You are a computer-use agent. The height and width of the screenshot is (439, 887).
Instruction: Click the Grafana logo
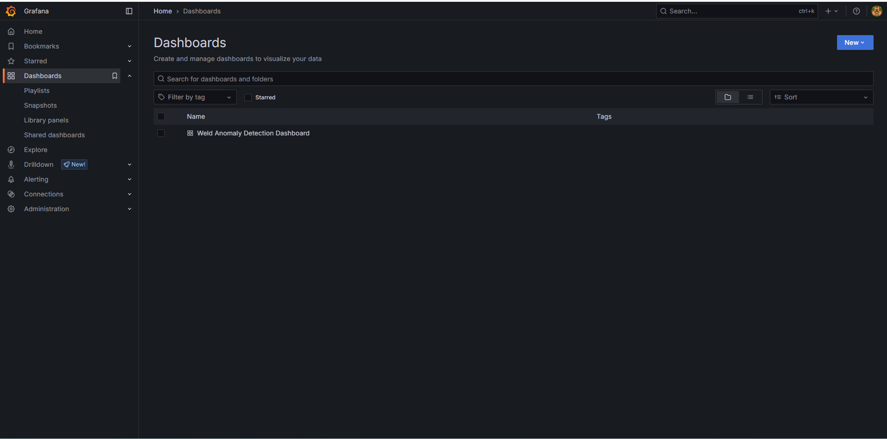click(x=11, y=11)
